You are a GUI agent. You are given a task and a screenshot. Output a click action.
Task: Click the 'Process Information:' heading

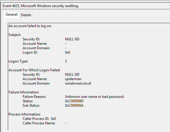24,114
